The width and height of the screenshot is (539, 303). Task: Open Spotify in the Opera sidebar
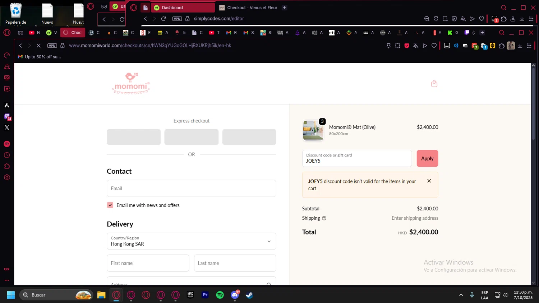7,144
